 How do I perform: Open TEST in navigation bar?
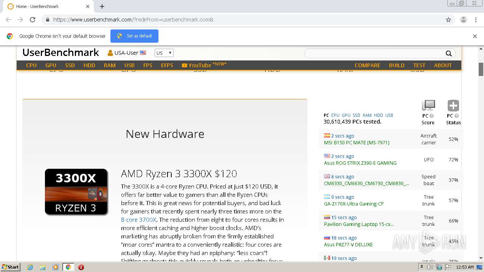pos(419,65)
